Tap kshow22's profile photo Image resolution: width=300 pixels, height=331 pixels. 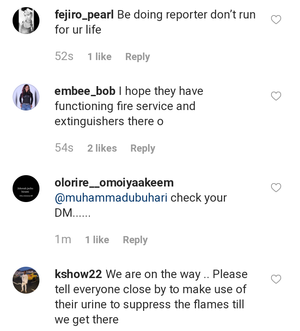click(x=26, y=280)
